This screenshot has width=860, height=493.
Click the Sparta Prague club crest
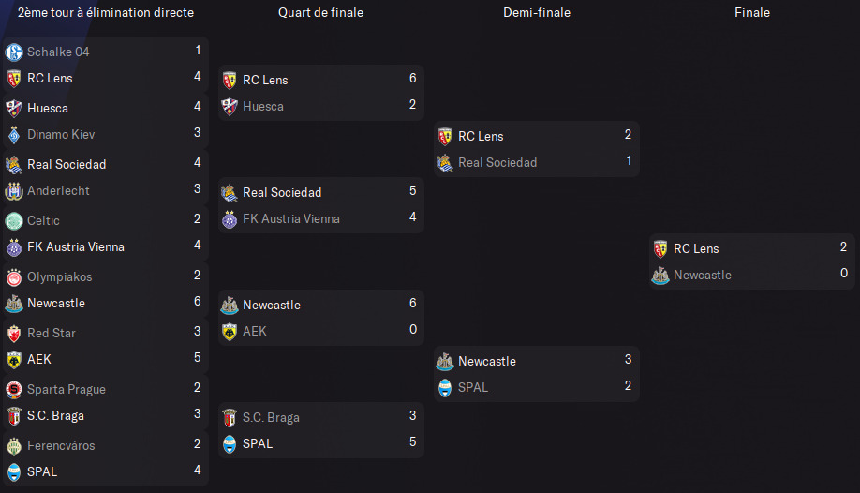14,390
